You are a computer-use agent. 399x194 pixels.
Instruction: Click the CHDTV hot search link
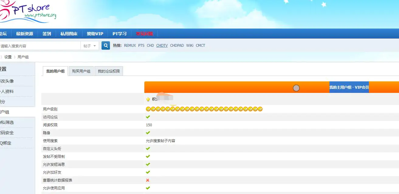click(162, 46)
